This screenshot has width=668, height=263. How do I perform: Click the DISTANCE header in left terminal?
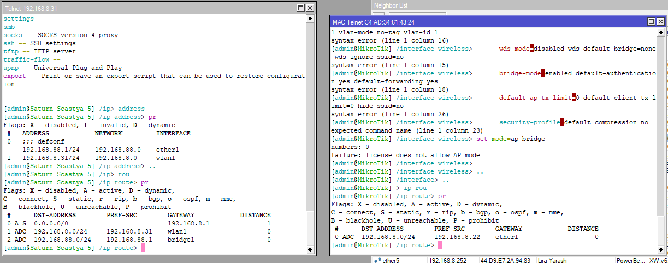[x=256, y=215]
